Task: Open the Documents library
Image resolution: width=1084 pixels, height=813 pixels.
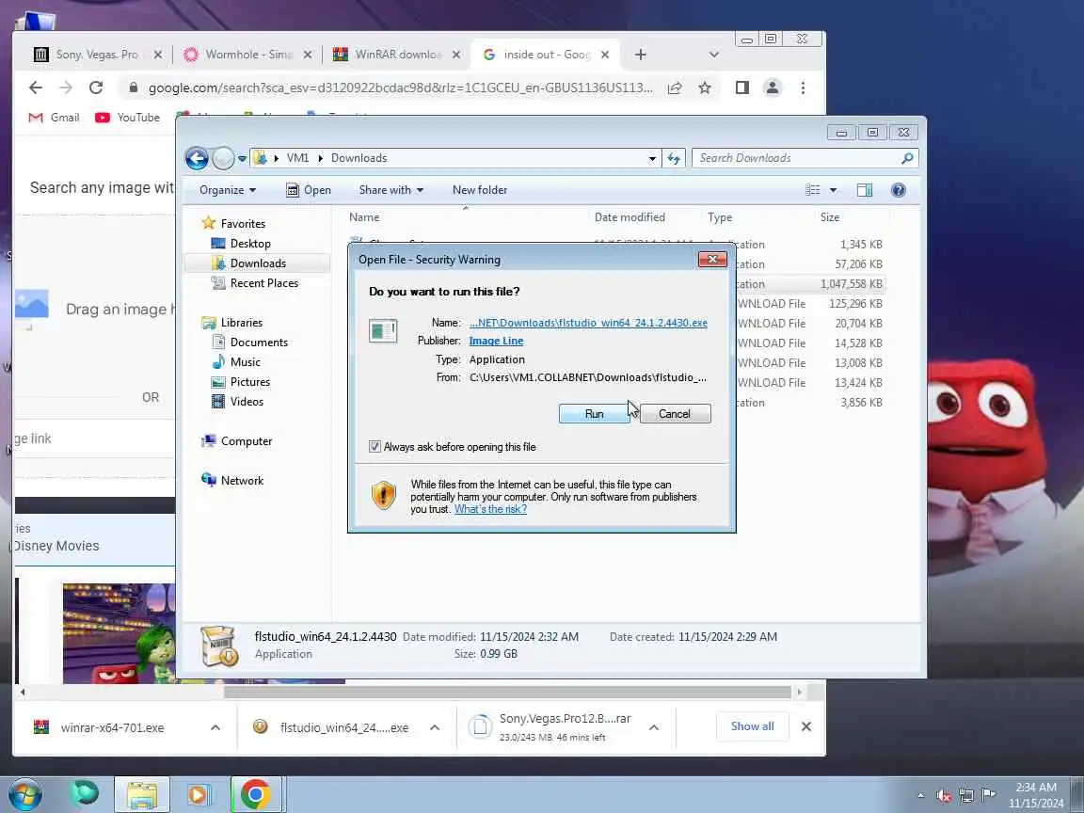Action: [259, 343]
